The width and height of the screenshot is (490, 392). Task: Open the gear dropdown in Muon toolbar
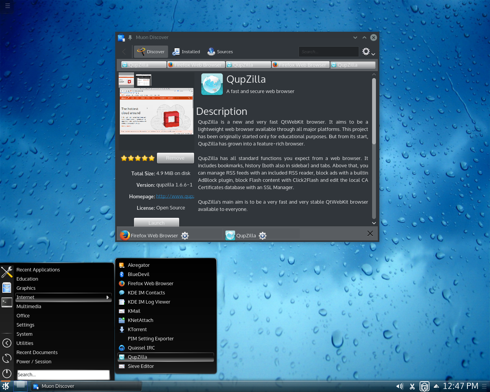369,52
